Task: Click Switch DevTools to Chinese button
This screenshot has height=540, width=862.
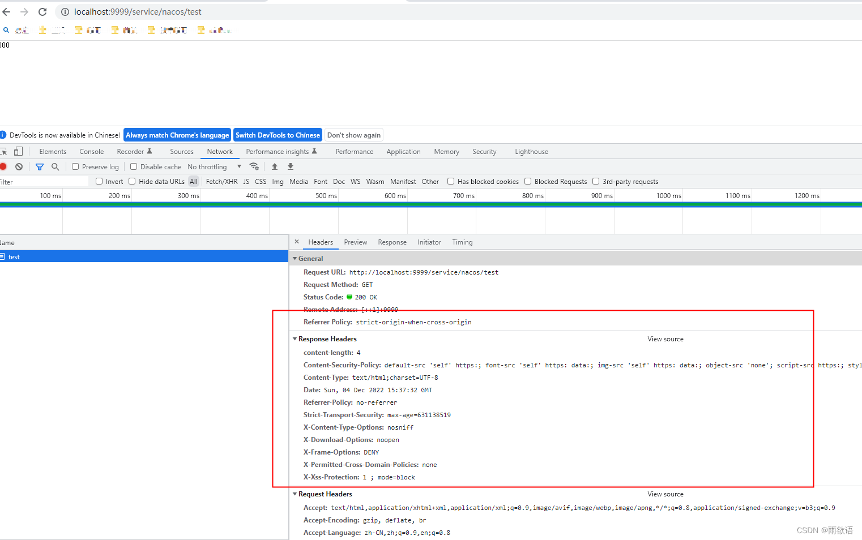Action: click(278, 135)
